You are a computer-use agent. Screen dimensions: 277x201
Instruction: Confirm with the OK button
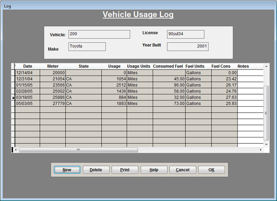tap(211, 170)
